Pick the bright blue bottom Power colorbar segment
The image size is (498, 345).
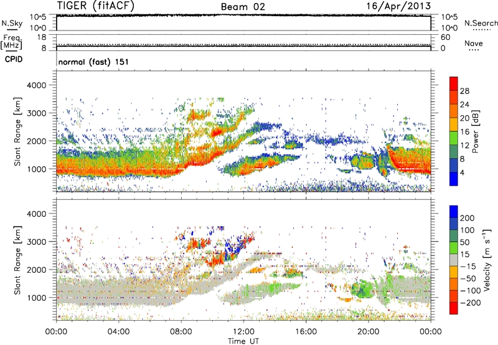(x=454, y=179)
